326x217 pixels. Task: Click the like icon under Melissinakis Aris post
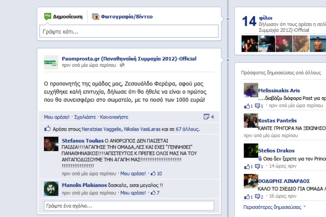(247, 106)
